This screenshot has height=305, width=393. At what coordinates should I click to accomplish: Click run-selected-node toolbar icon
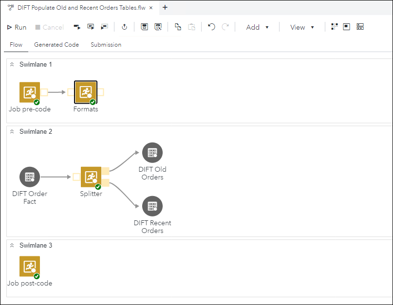click(91, 27)
